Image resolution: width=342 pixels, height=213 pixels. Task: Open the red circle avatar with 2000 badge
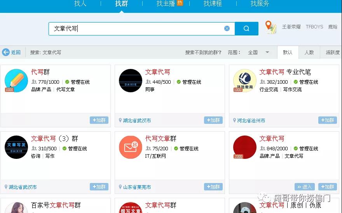(244, 147)
